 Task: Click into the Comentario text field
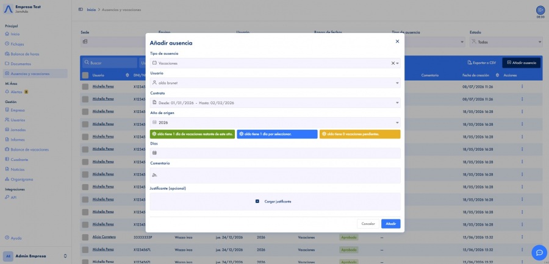[275, 176]
